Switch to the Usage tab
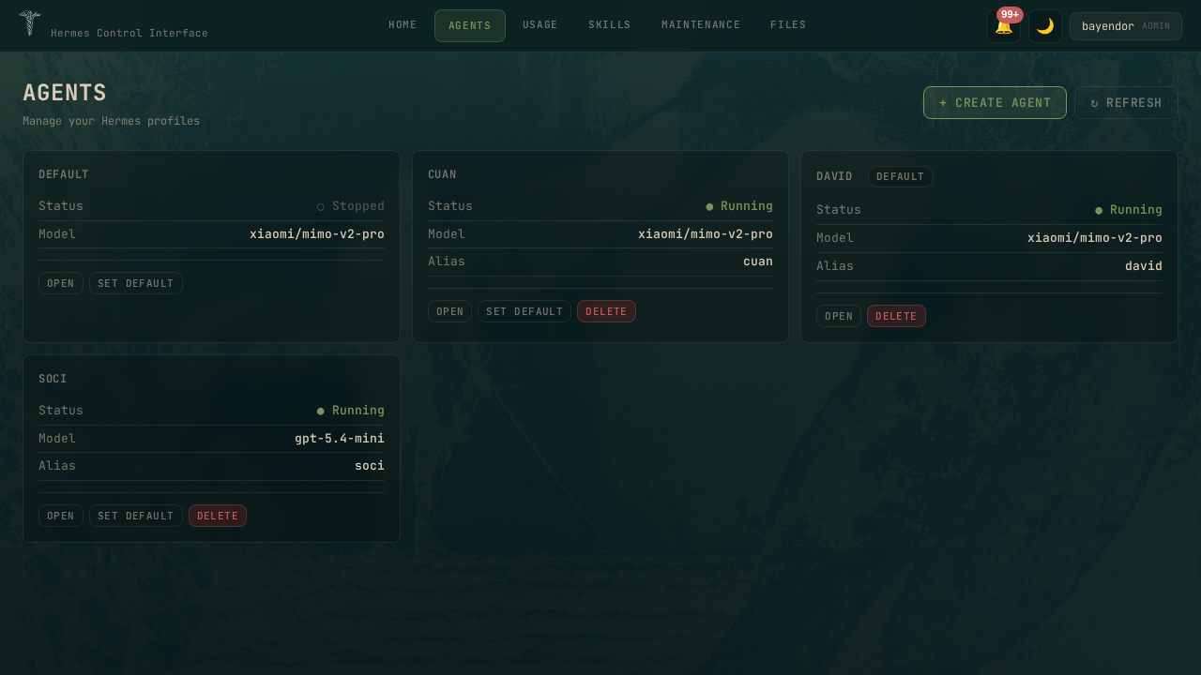Viewport: 1201px width, 675px height. [x=540, y=25]
